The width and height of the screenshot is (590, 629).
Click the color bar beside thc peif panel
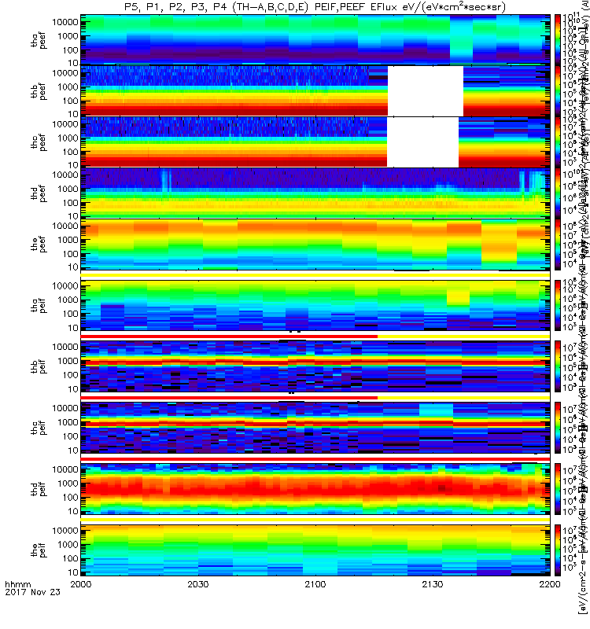click(x=558, y=428)
